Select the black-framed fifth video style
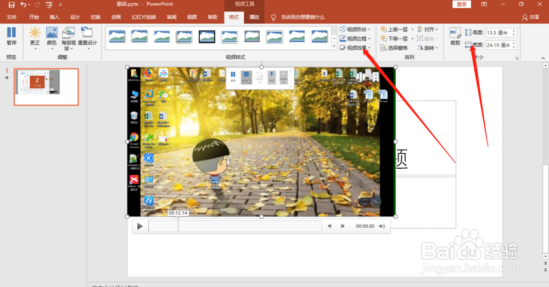 (x=207, y=36)
